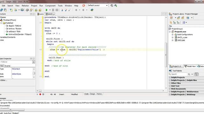Open the Events tab in Object Inspector

pyautogui.click(x=7, y=66)
